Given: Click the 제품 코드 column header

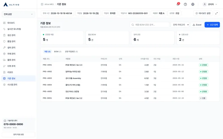Looking at the screenshot, I should (46, 59).
